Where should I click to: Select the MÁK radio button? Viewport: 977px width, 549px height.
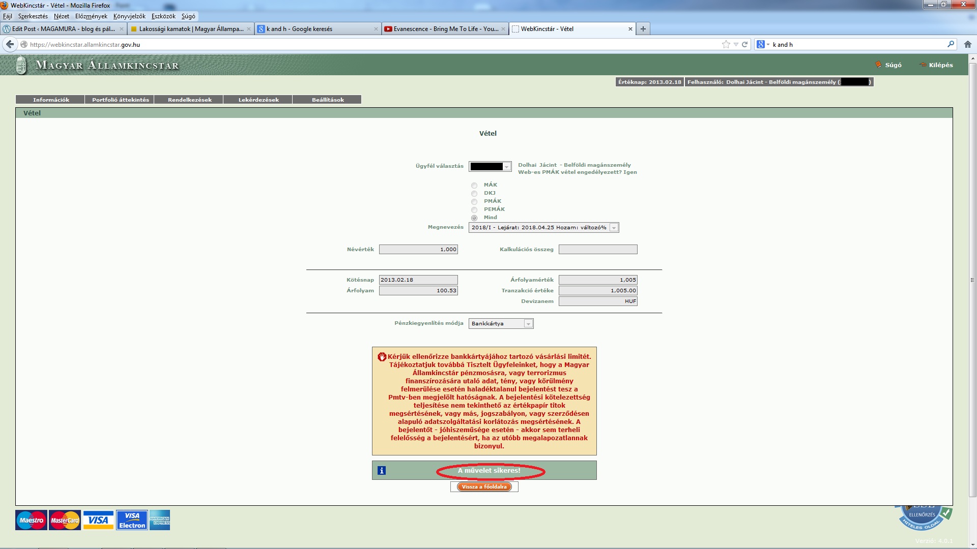474,186
